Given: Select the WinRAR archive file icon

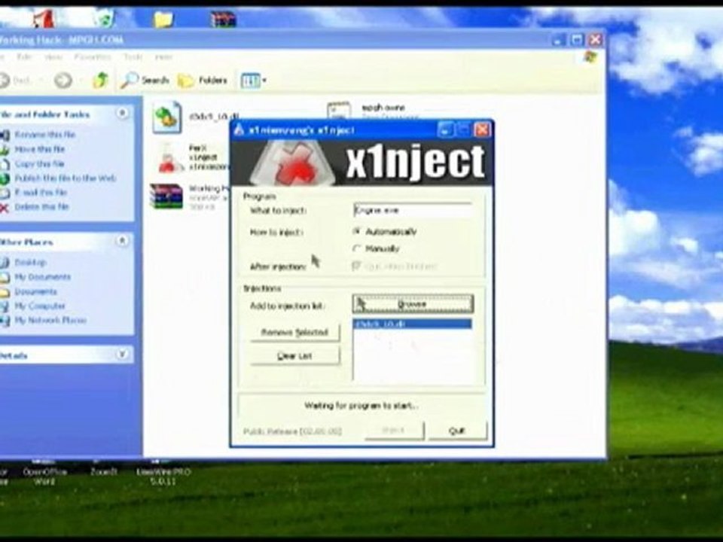Looking at the screenshot, I should 166,196.
